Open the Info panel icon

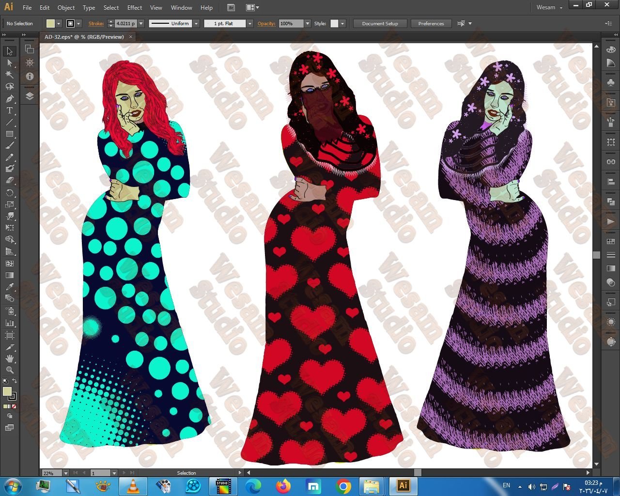pos(30,76)
